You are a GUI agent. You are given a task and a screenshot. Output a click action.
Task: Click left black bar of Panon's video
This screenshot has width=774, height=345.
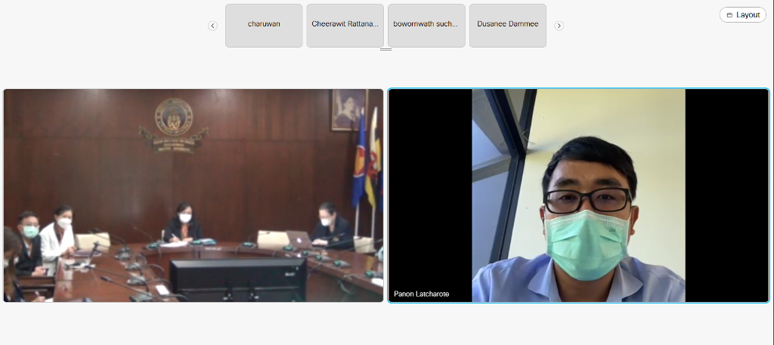(x=430, y=189)
